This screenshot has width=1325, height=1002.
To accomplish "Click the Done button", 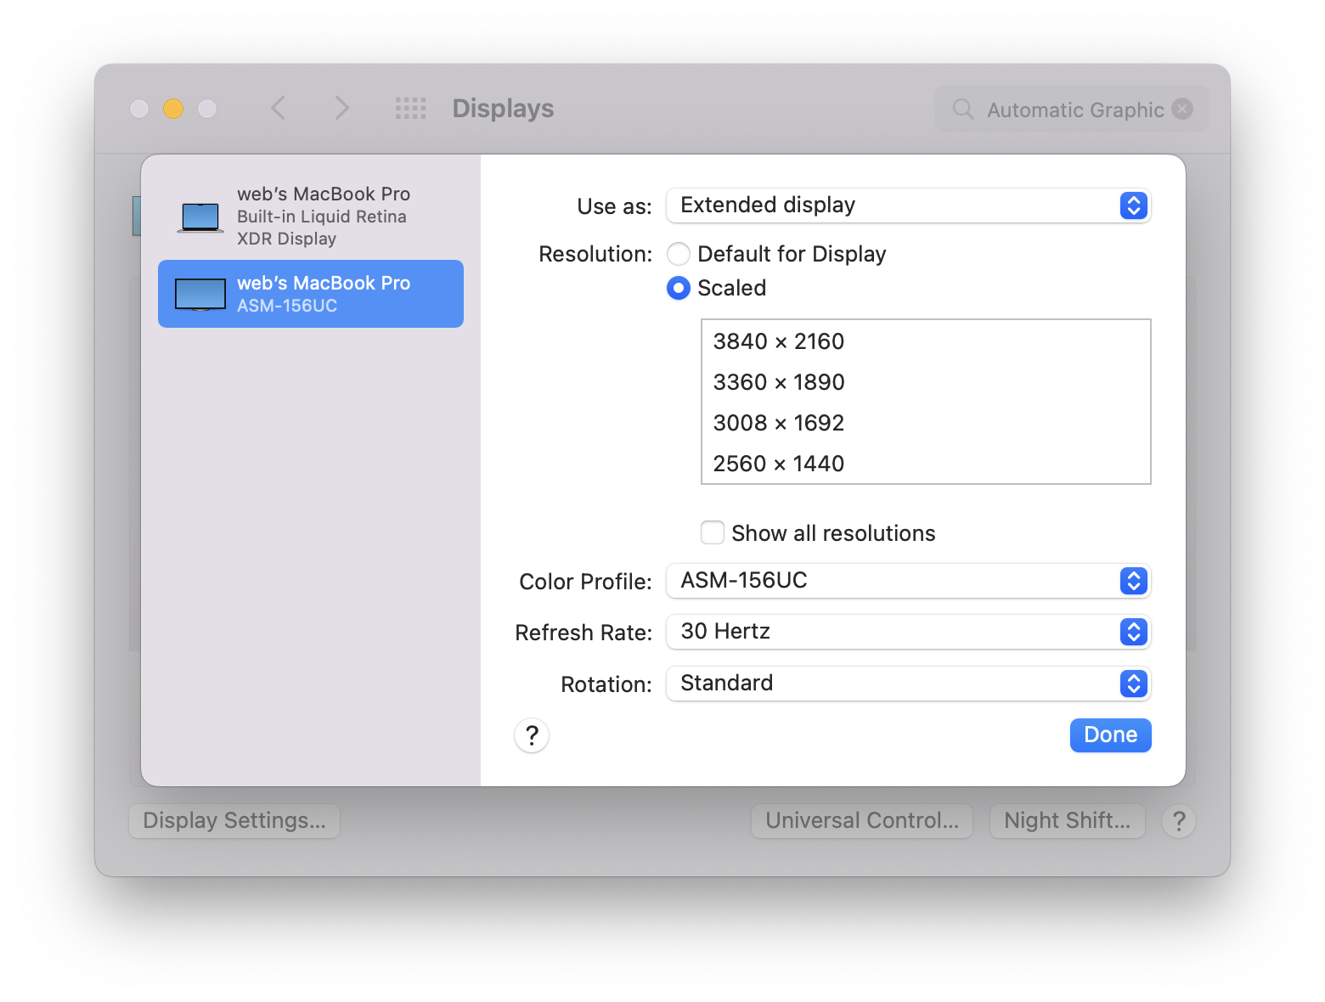I will pos(1111,735).
